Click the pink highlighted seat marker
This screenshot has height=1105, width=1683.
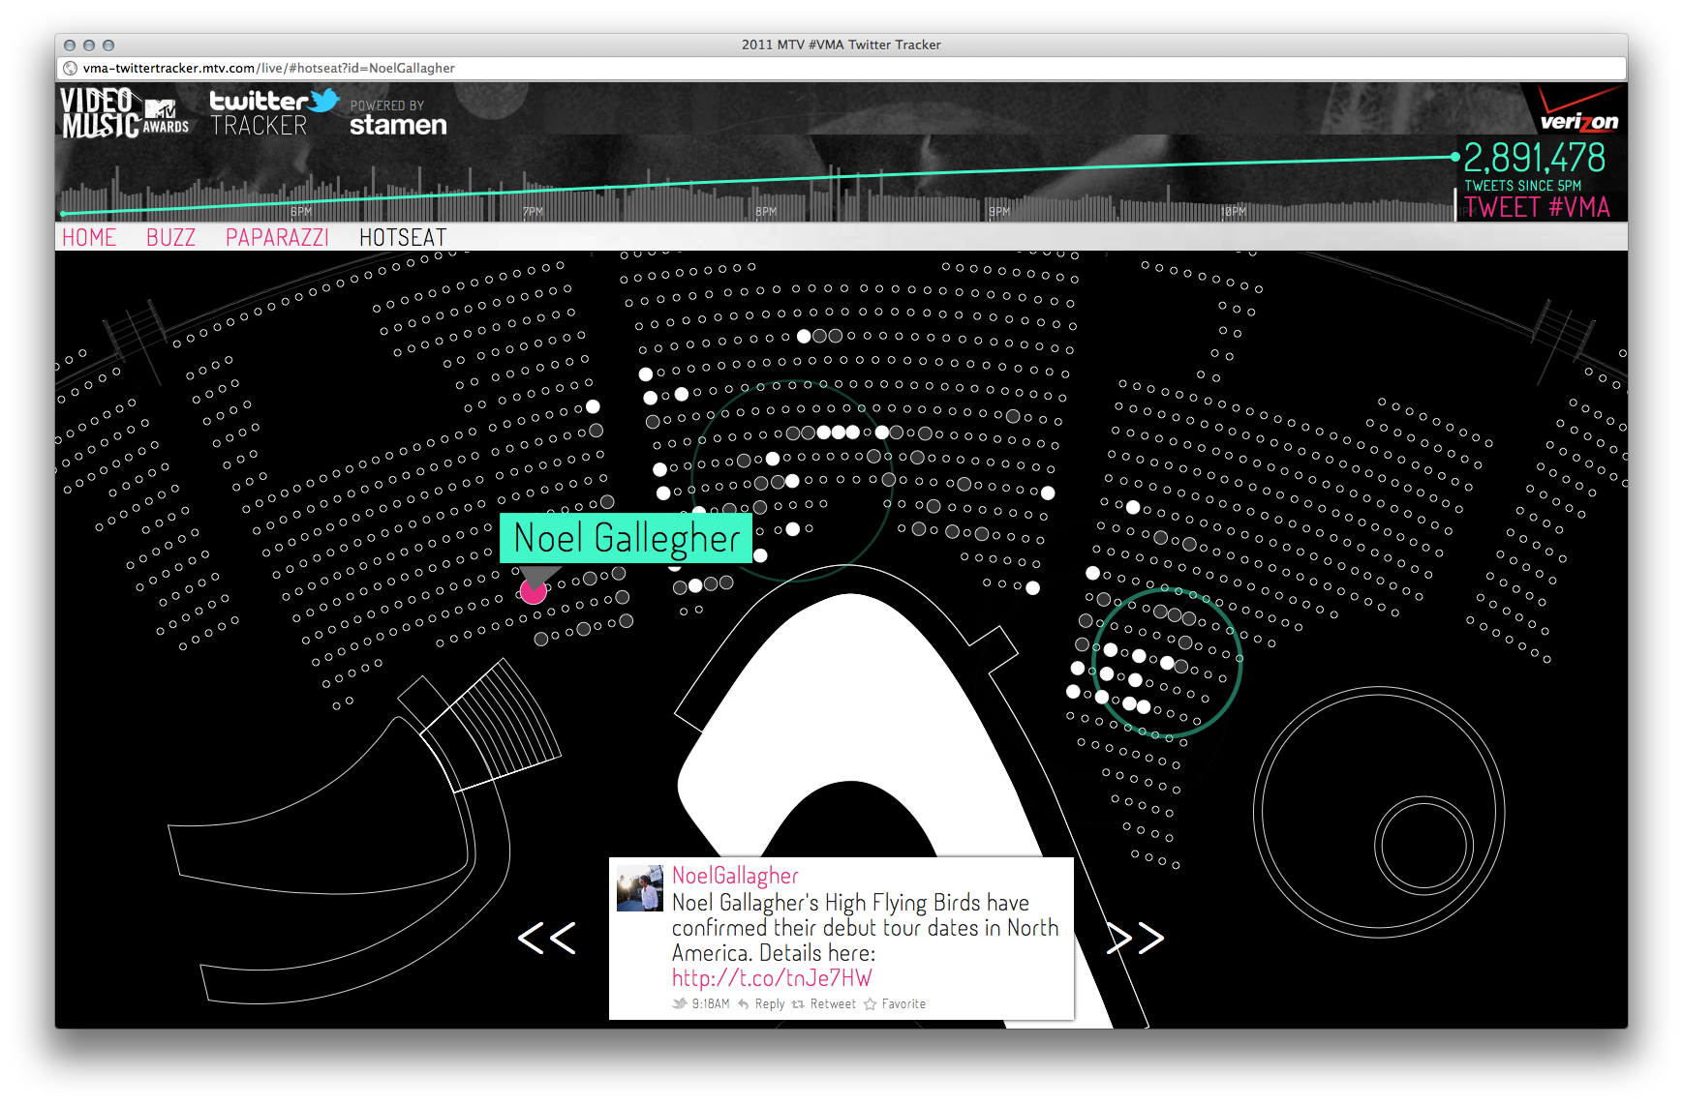(x=533, y=591)
